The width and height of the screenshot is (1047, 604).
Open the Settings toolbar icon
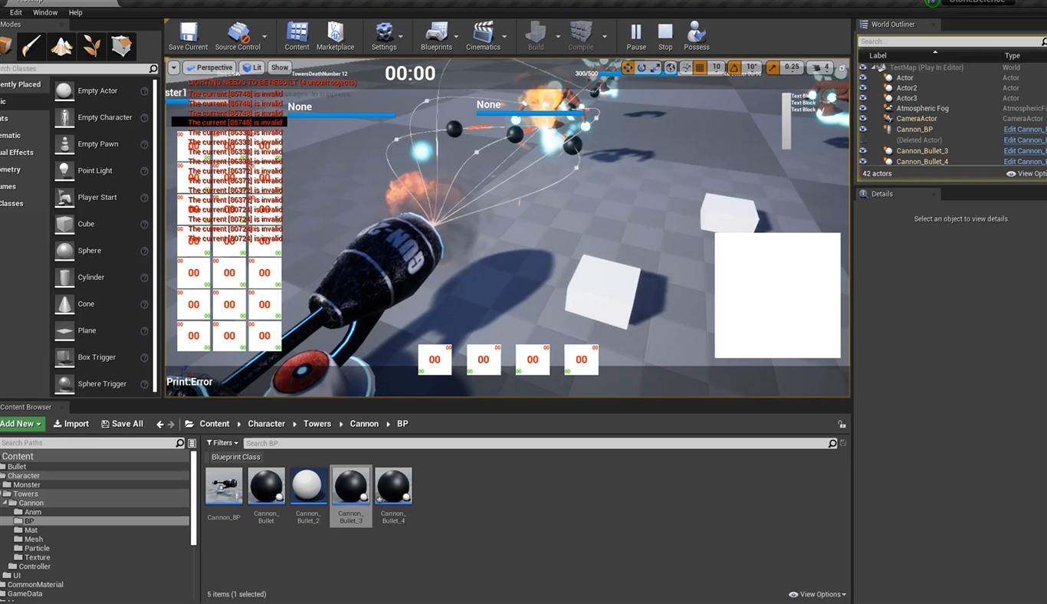click(x=383, y=35)
